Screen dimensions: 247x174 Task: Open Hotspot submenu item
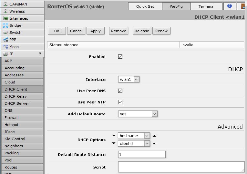click(23, 124)
